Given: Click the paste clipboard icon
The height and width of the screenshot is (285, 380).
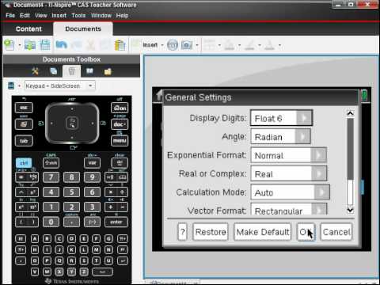Looking at the screenshot, I should [120, 45].
